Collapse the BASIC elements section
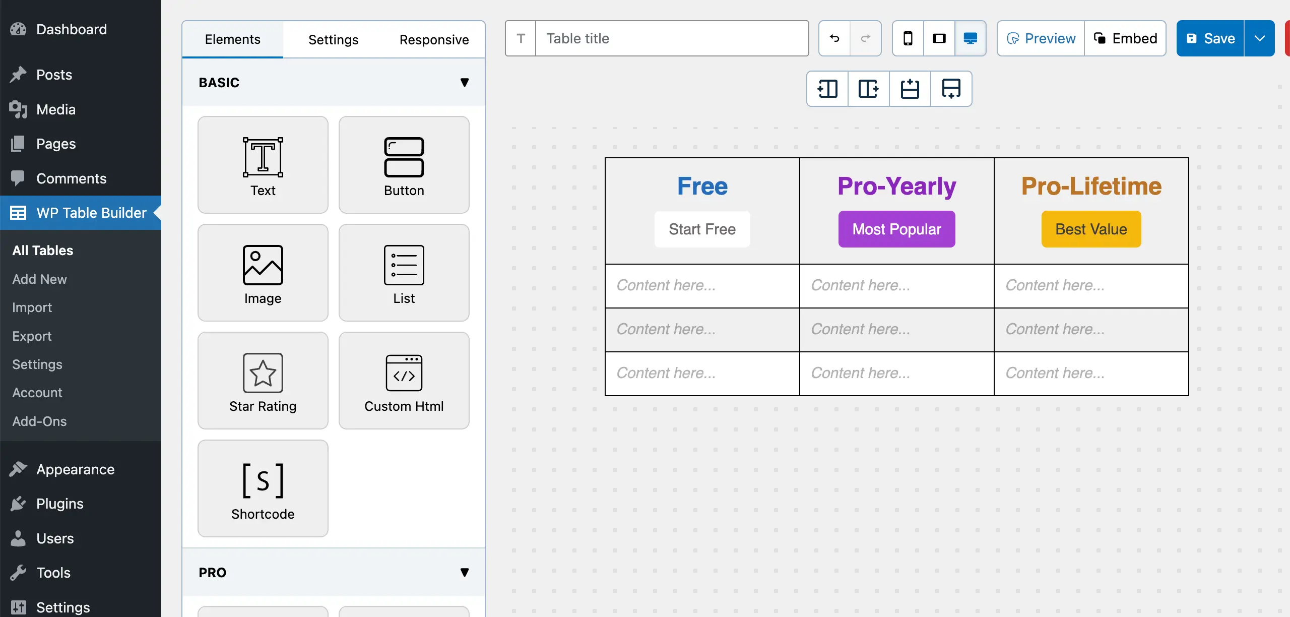 click(x=464, y=82)
